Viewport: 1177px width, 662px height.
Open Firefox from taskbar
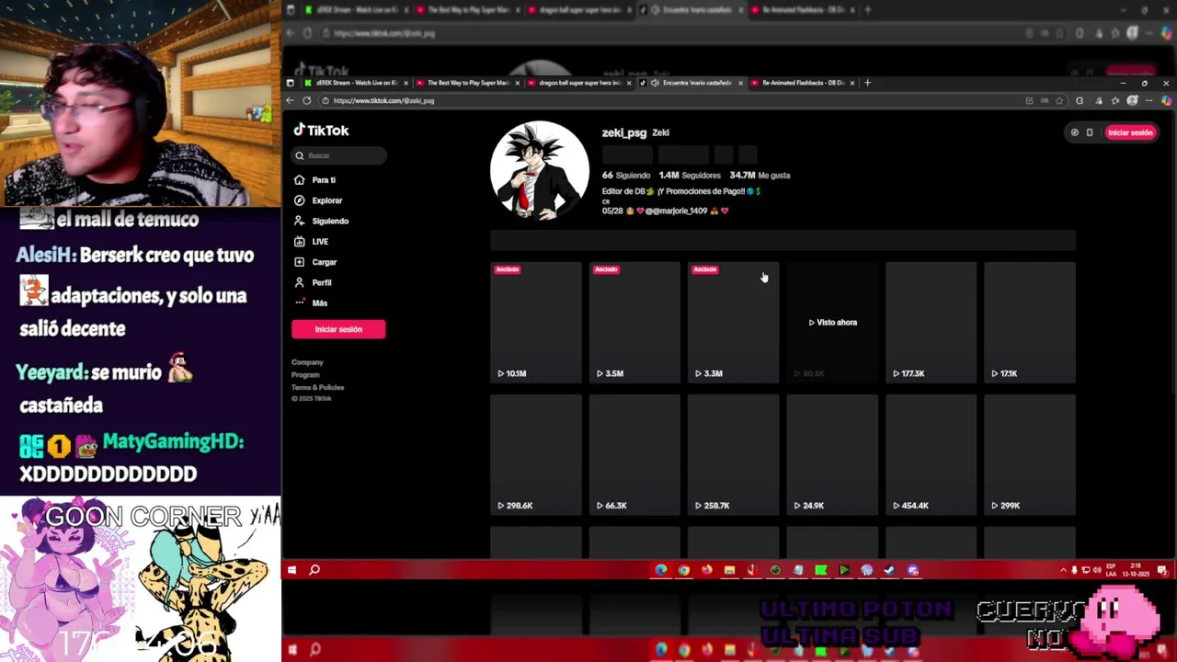click(x=706, y=570)
